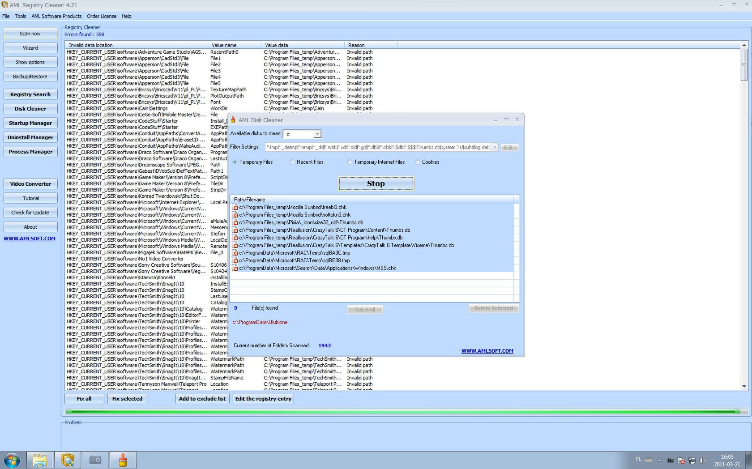Open Video Converter

[x=30, y=184]
